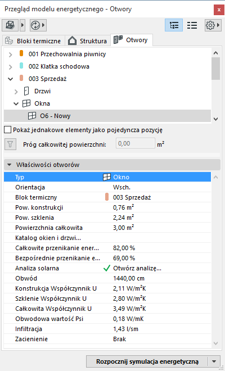Switch to the Bloki termiczne tab
The image size is (225, 371).
coord(33,40)
